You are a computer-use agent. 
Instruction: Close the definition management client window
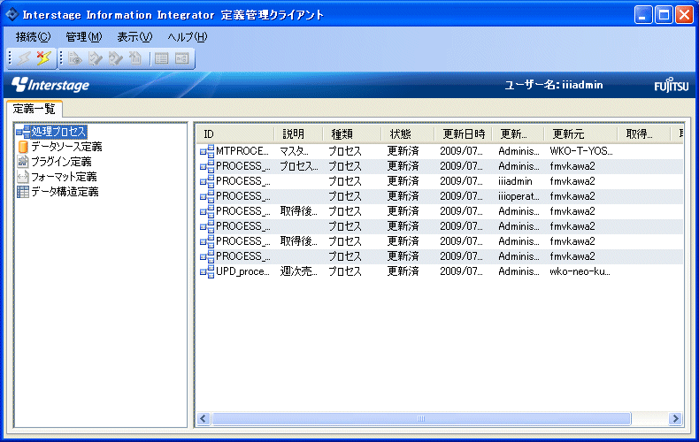(x=684, y=15)
